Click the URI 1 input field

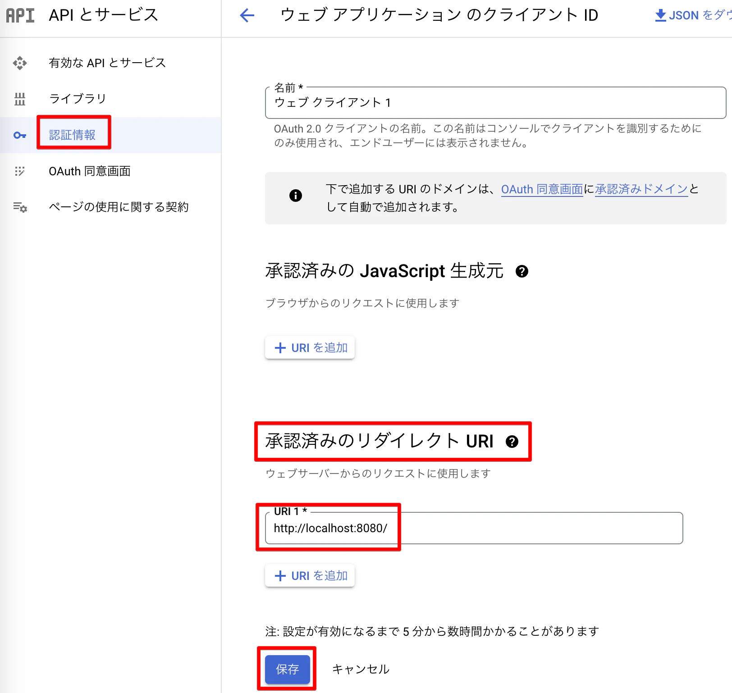474,528
